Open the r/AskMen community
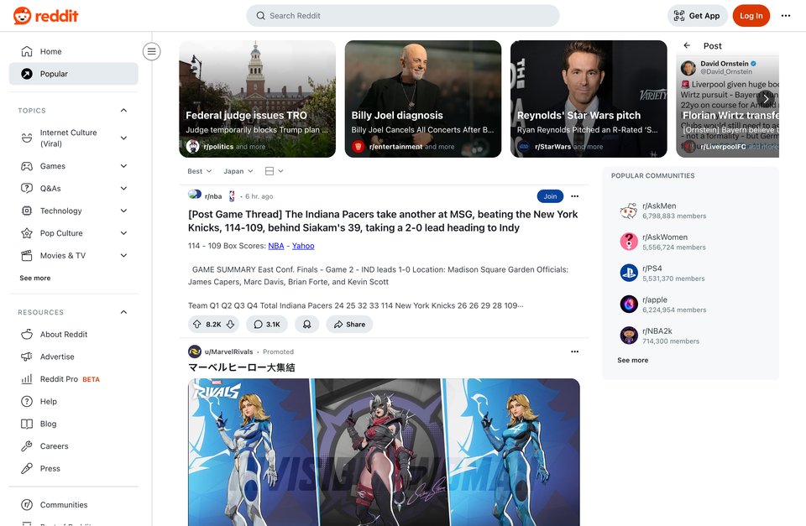This screenshot has width=806, height=526. (690, 211)
